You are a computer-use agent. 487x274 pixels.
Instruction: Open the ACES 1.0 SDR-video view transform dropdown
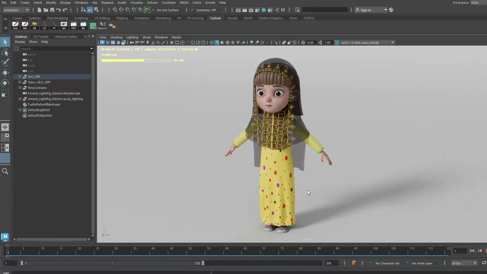click(367, 43)
